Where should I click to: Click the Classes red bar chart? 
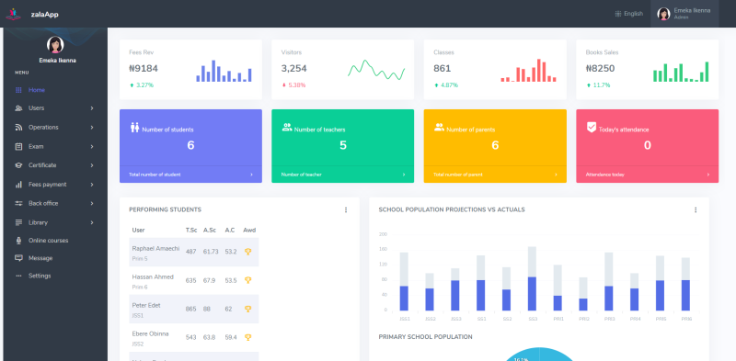(x=528, y=71)
